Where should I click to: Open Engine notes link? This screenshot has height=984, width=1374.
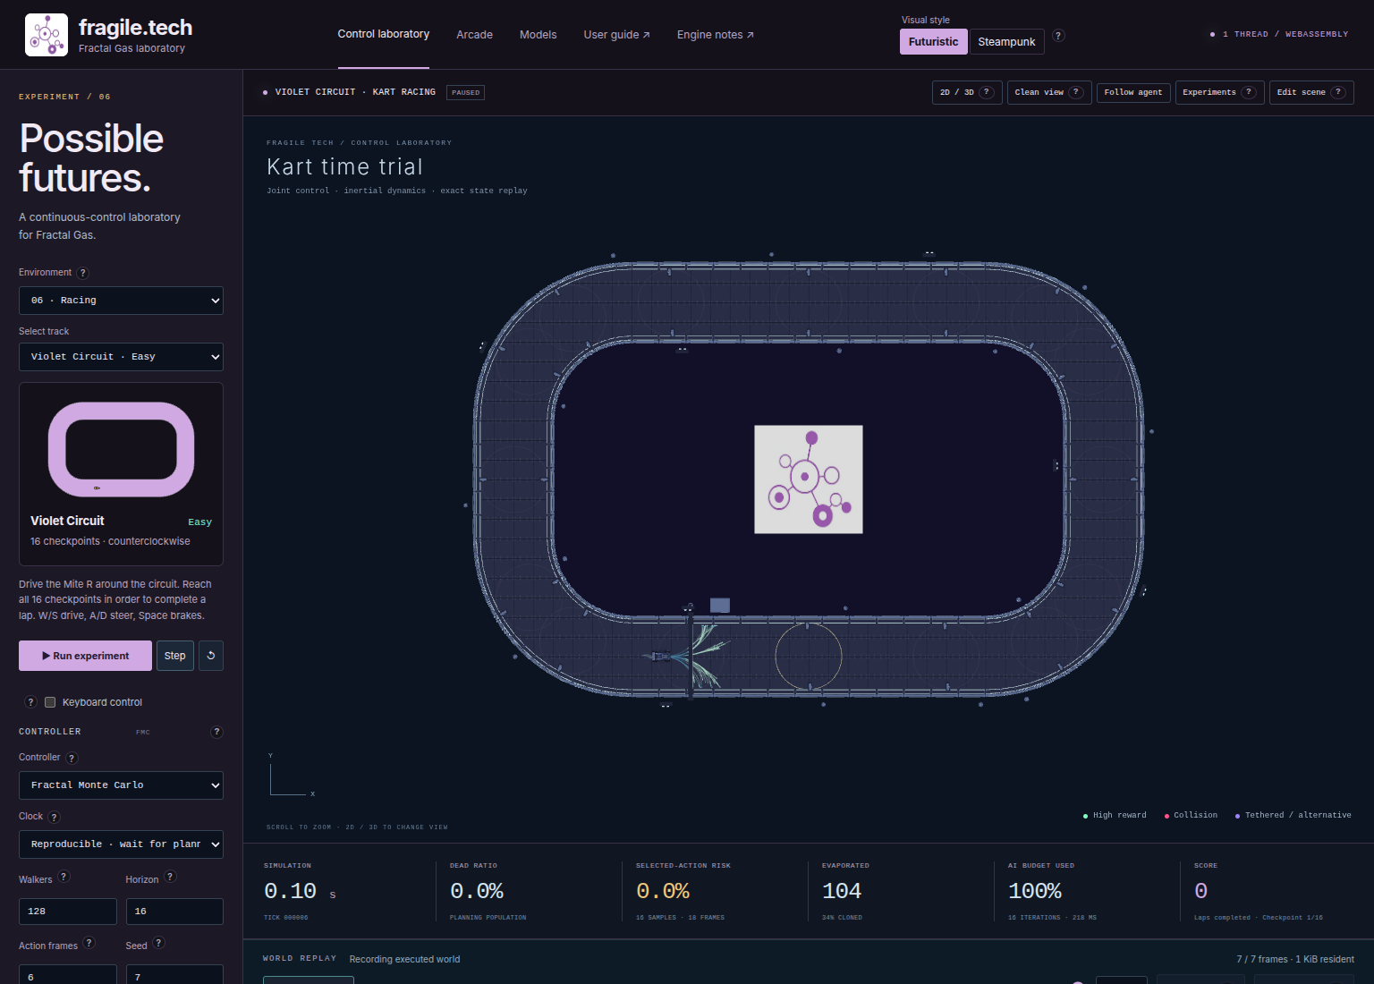pos(715,35)
